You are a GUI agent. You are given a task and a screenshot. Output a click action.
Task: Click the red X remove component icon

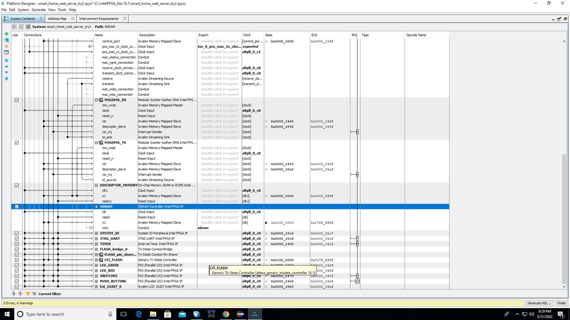[x=6, y=47]
